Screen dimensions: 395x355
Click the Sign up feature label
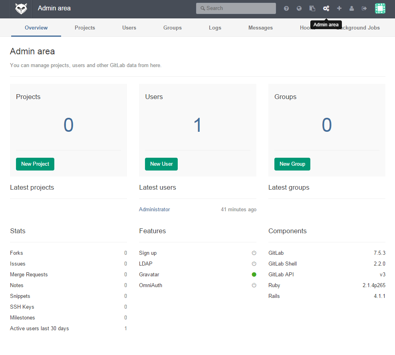click(148, 253)
